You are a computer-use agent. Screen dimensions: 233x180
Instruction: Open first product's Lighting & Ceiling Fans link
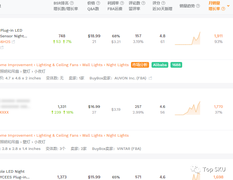[x=57, y=65]
